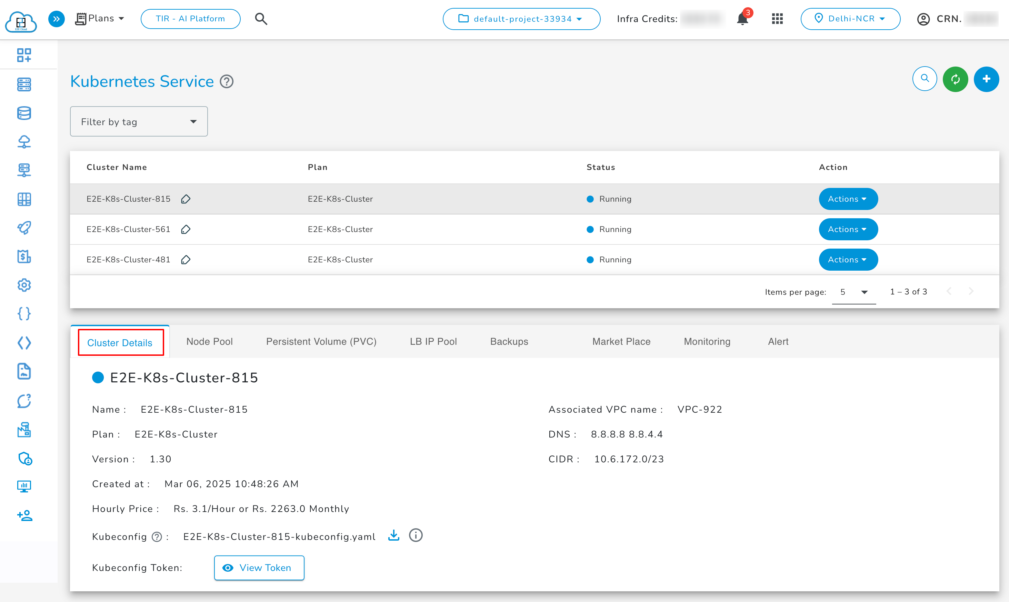Image resolution: width=1009 pixels, height=602 pixels.
Task: Open the search magnifier in top bar
Action: pos(261,19)
